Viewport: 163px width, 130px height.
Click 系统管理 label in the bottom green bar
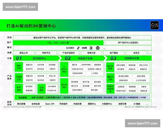click(x=23, y=98)
